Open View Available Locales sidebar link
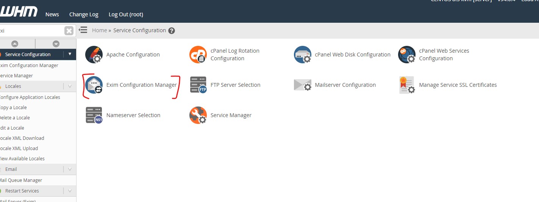This screenshot has height=202, width=539. coord(22,159)
